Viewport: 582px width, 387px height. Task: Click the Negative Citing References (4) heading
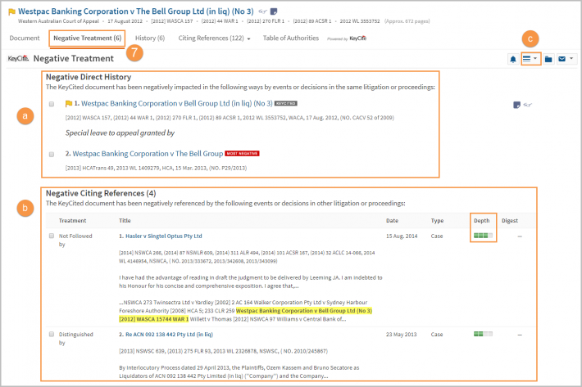coord(101,193)
